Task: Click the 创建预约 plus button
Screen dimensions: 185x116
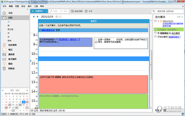Action: click(37, 11)
